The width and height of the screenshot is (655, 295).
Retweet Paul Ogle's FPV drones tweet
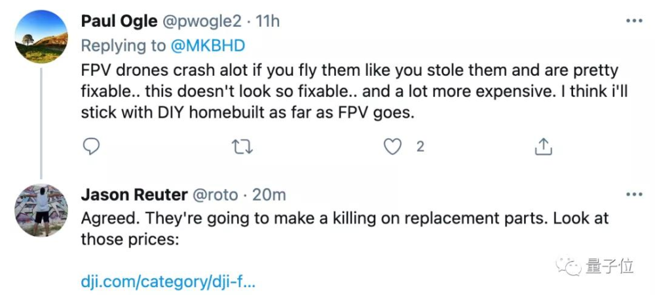pyautogui.click(x=242, y=147)
